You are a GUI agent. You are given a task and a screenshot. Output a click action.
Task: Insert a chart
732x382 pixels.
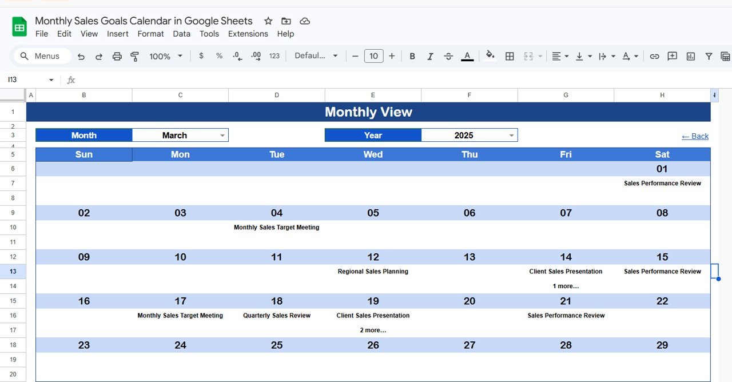pyautogui.click(x=690, y=56)
